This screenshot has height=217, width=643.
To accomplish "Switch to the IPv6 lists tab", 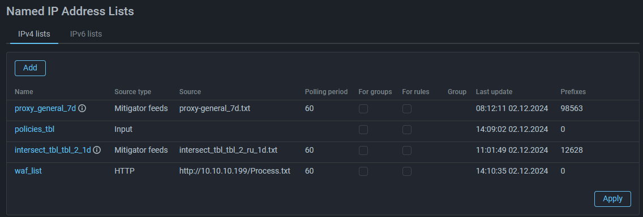I will [x=85, y=34].
